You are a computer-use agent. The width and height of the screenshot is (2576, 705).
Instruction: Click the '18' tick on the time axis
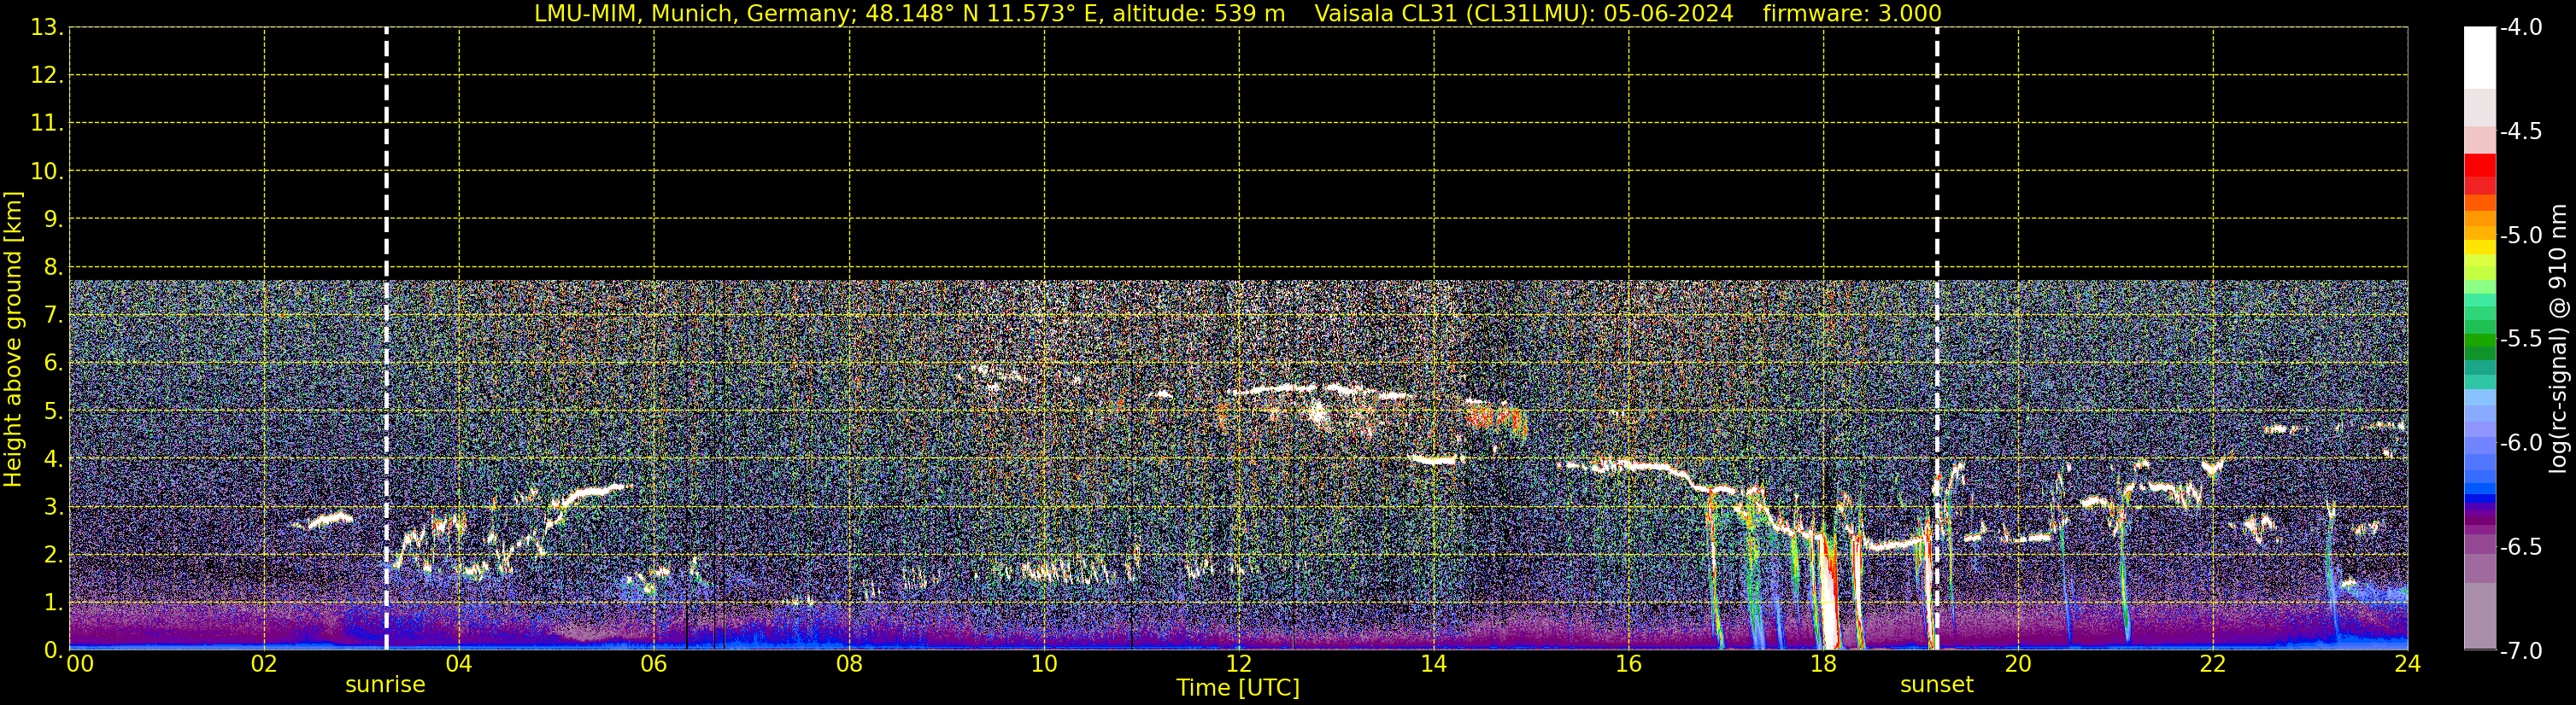1824,665
